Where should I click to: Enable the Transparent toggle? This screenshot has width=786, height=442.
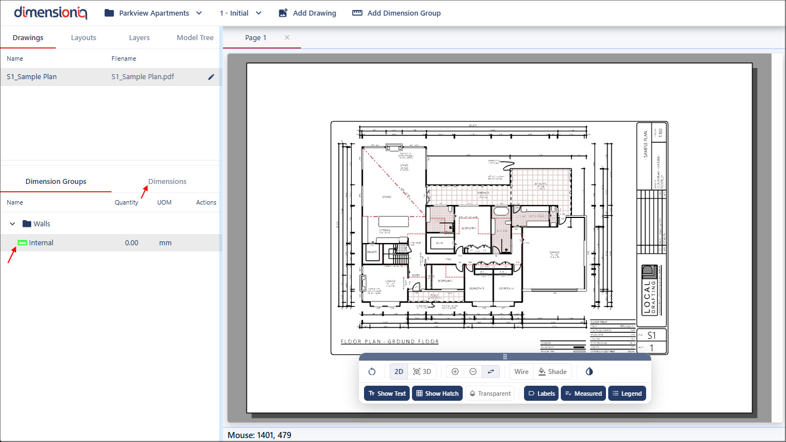[489, 394]
